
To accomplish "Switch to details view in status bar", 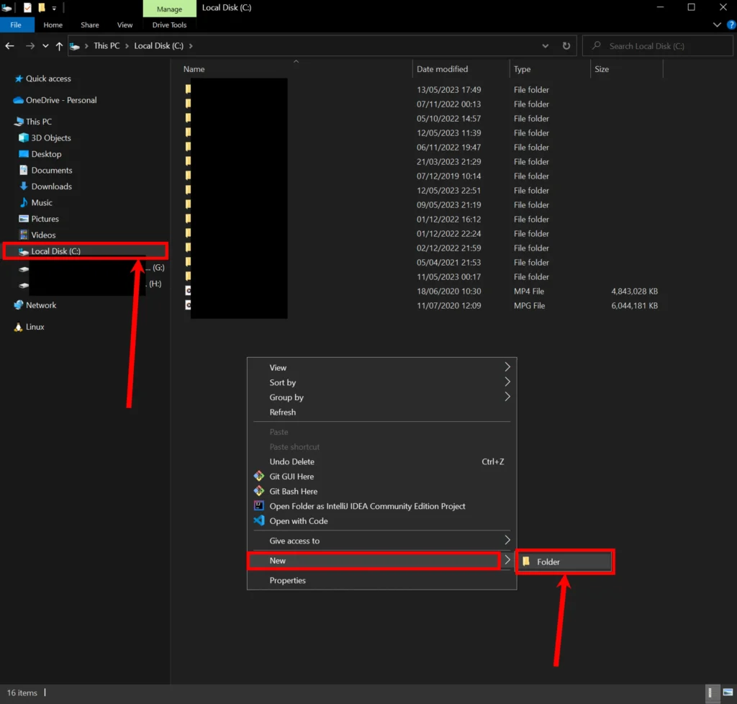I will pyautogui.click(x=711, y=692).
